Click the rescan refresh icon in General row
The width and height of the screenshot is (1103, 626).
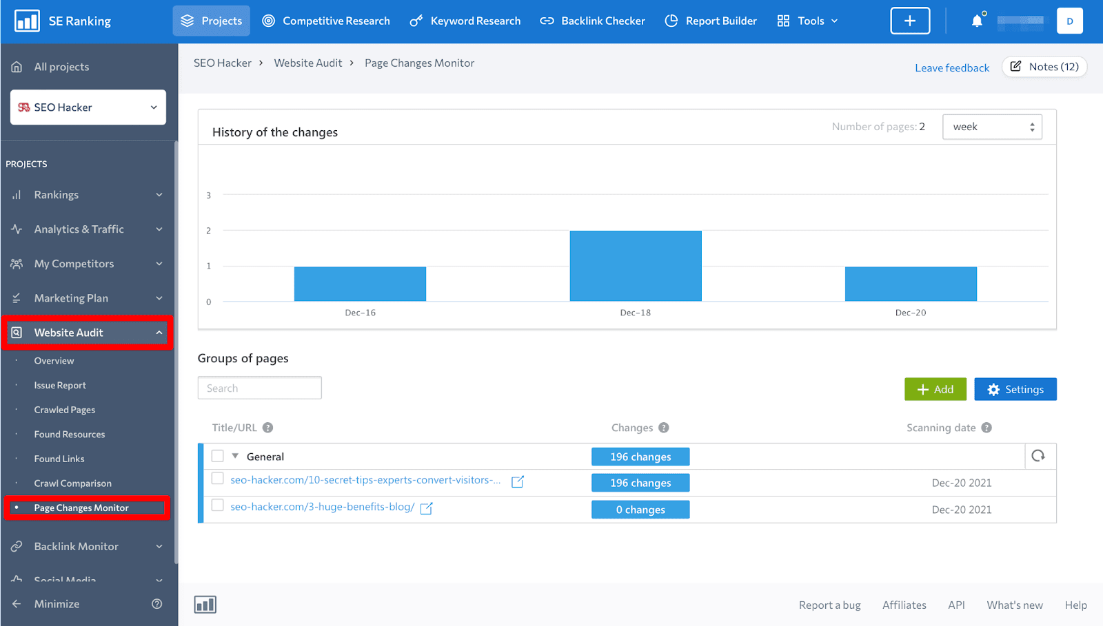pos(1038,456)
